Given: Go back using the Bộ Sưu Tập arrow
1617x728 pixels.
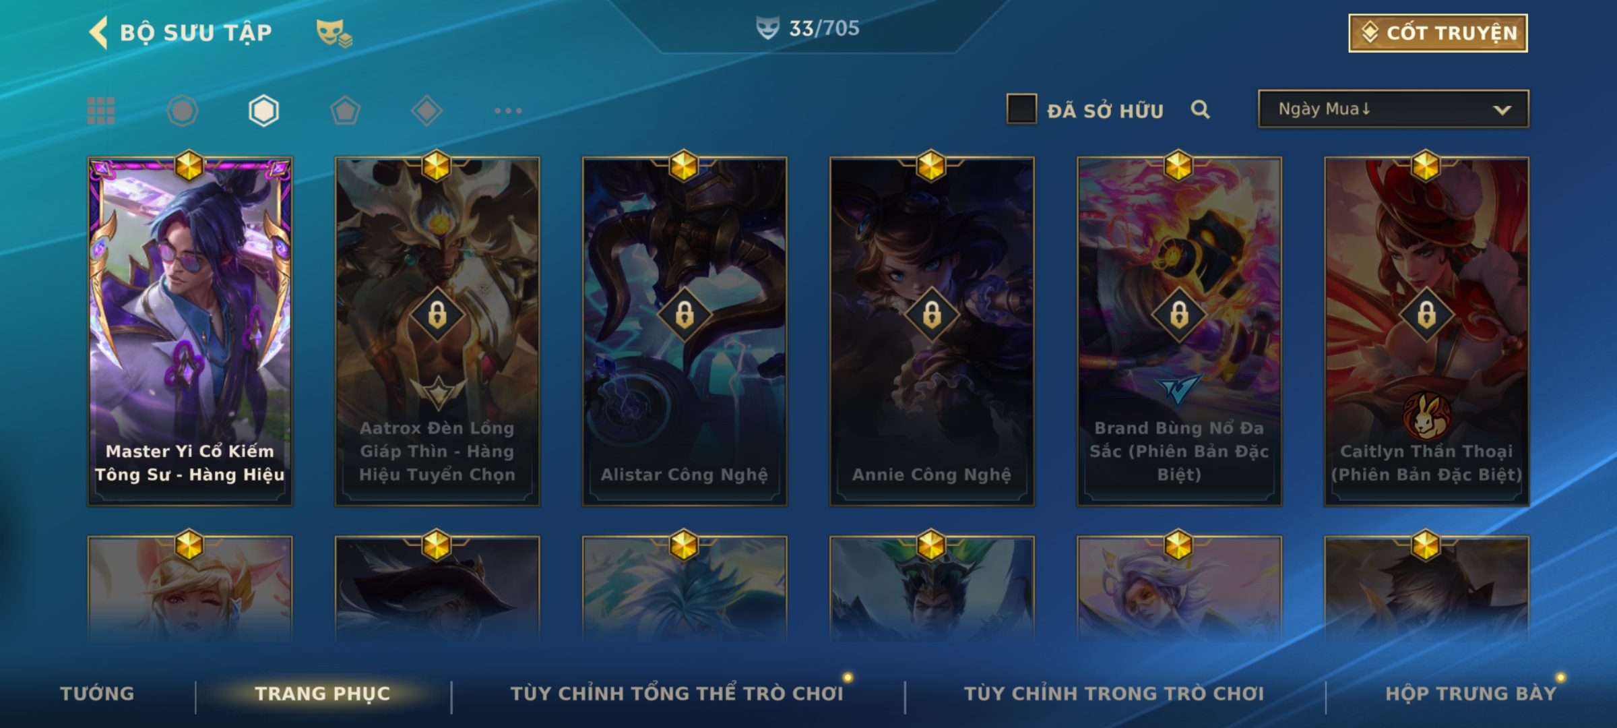Looking at the screenshot, I should pyautogui.click(x=98, y=32).
